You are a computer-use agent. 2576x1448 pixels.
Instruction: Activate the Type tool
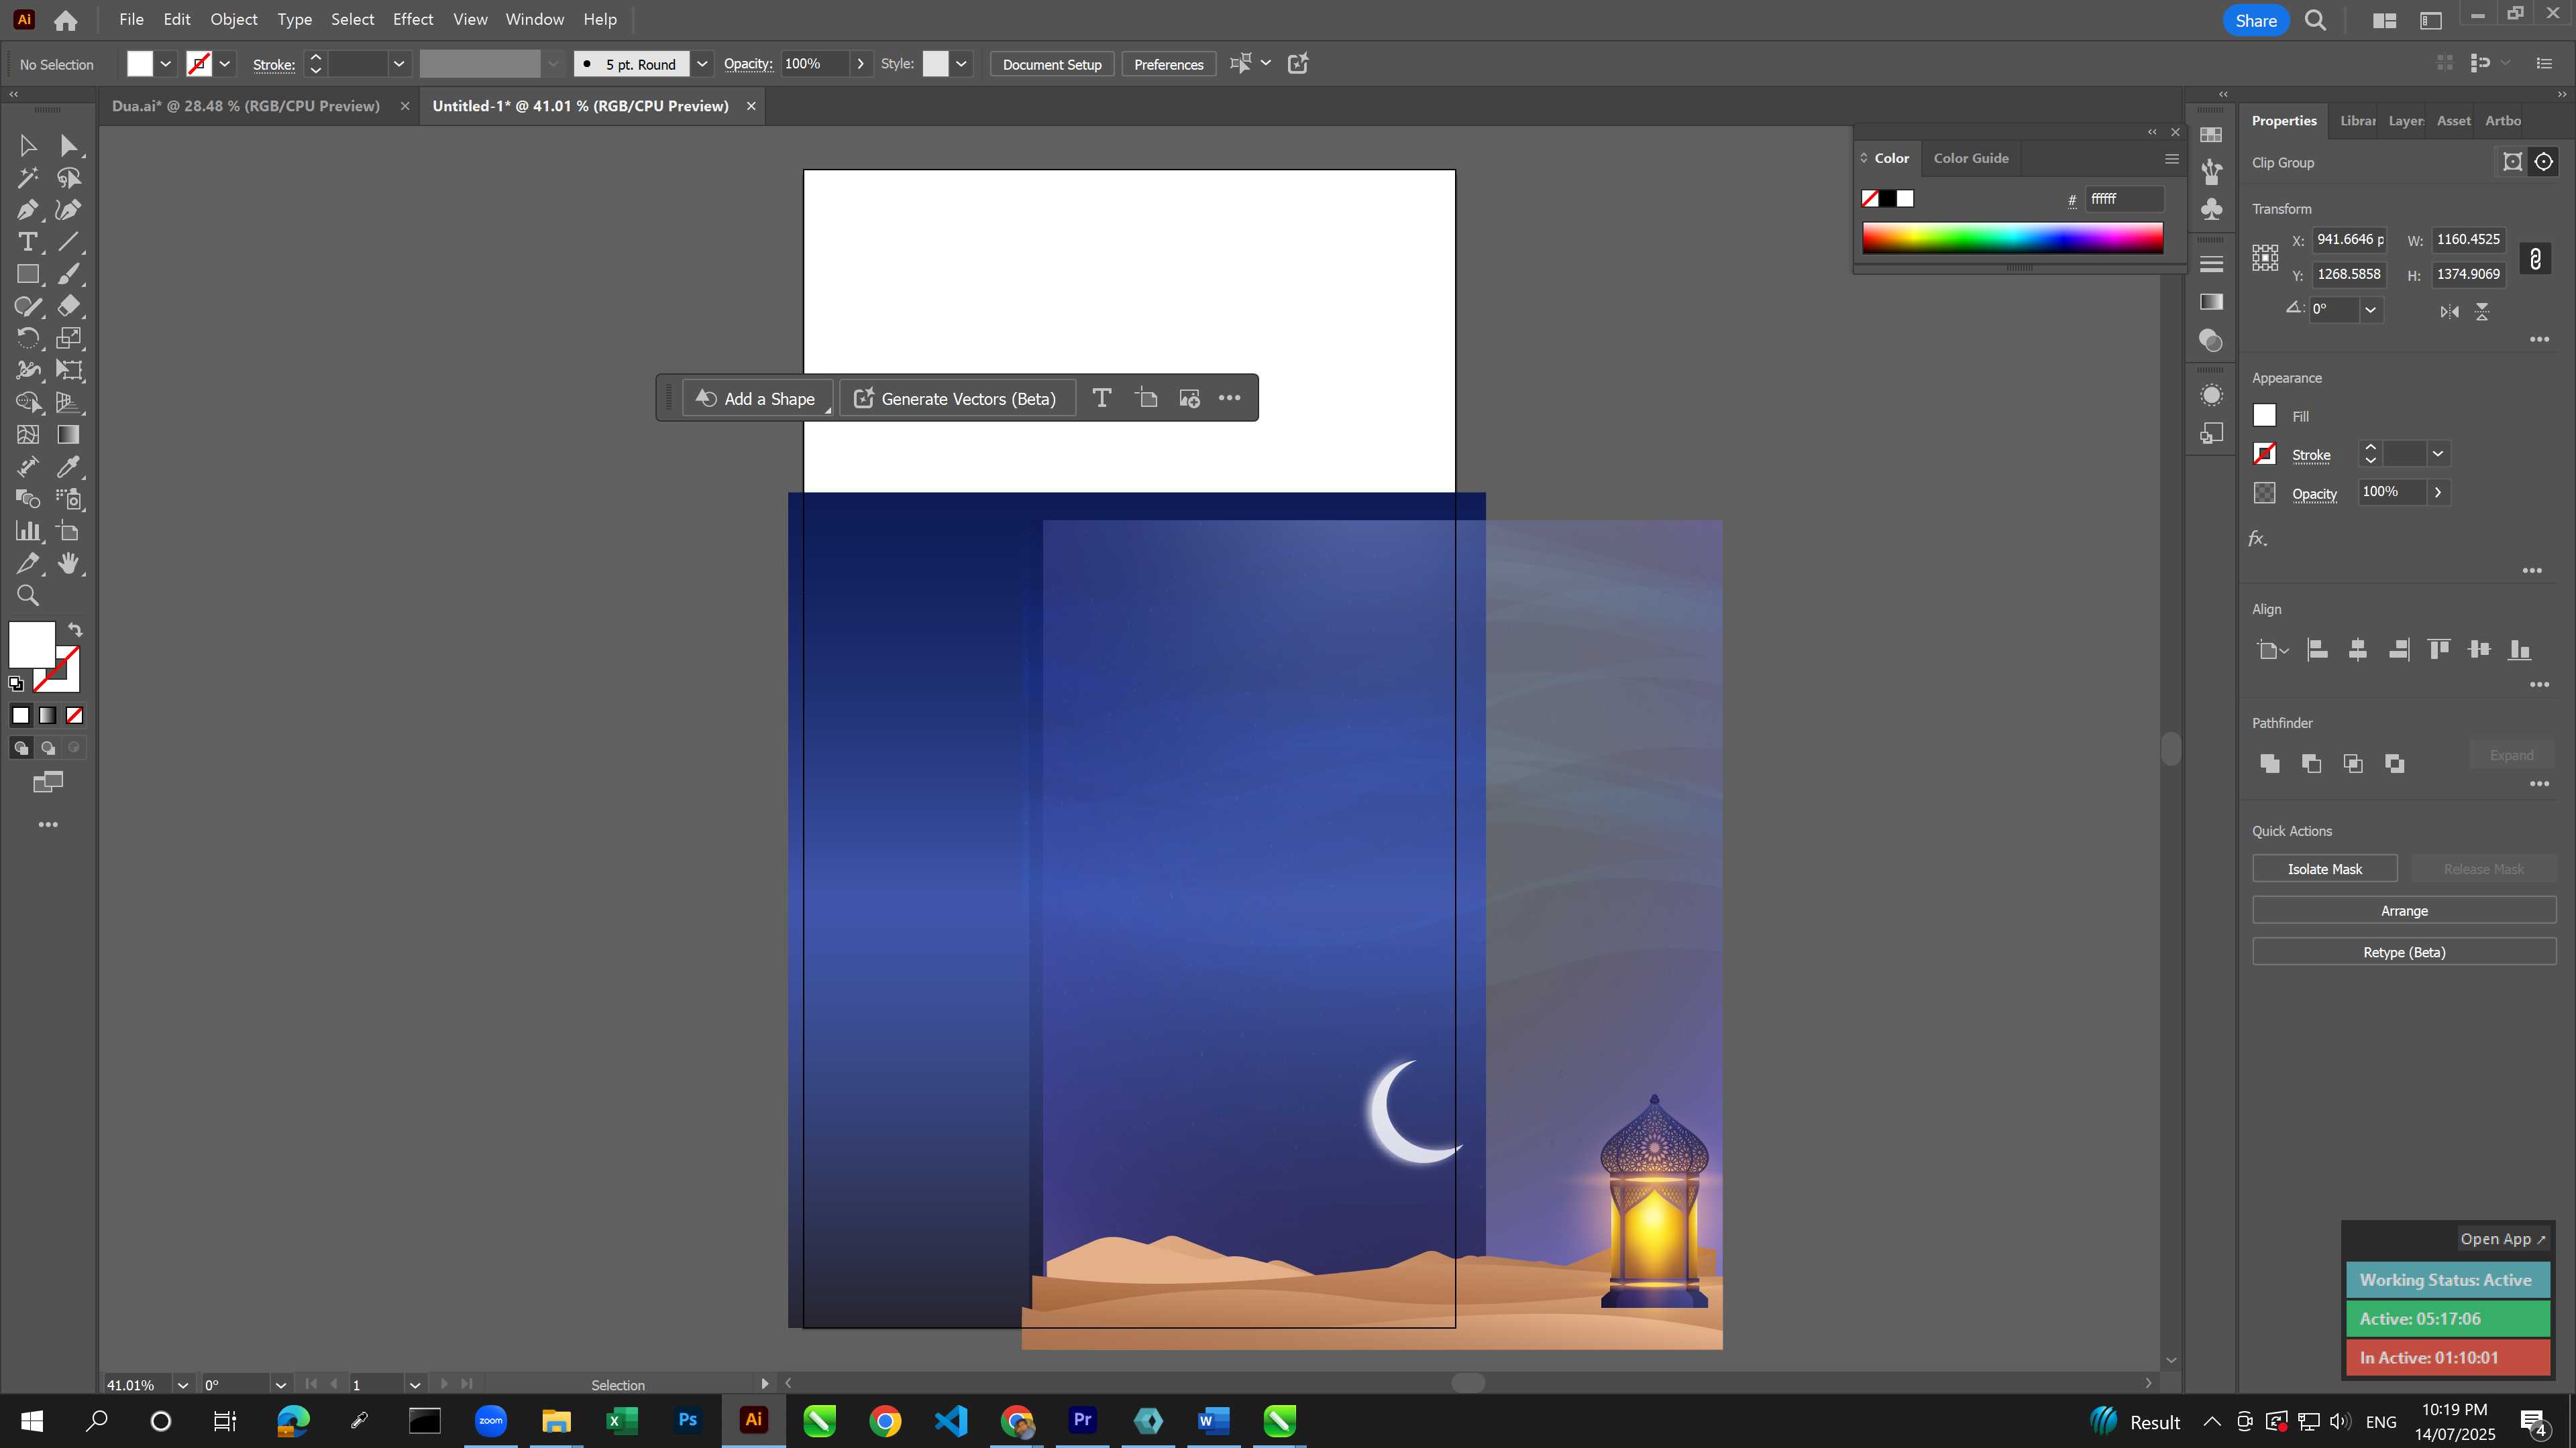pyautogui.click(x=28, y=242)
